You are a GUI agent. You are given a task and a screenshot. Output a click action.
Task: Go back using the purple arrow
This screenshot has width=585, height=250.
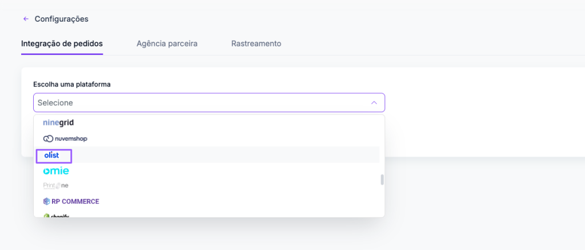coord(26,19)
